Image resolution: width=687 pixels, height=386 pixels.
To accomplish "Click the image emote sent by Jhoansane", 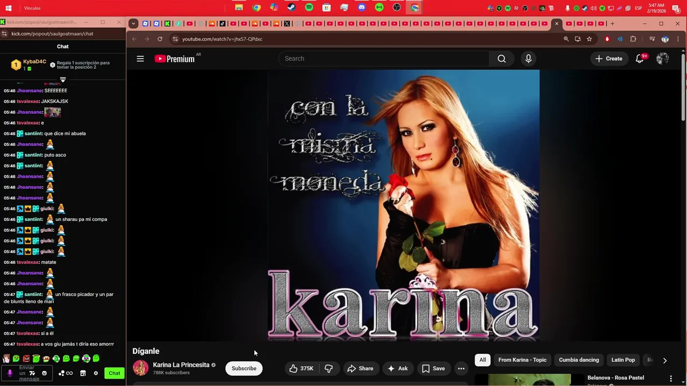I will pos(53,112).
